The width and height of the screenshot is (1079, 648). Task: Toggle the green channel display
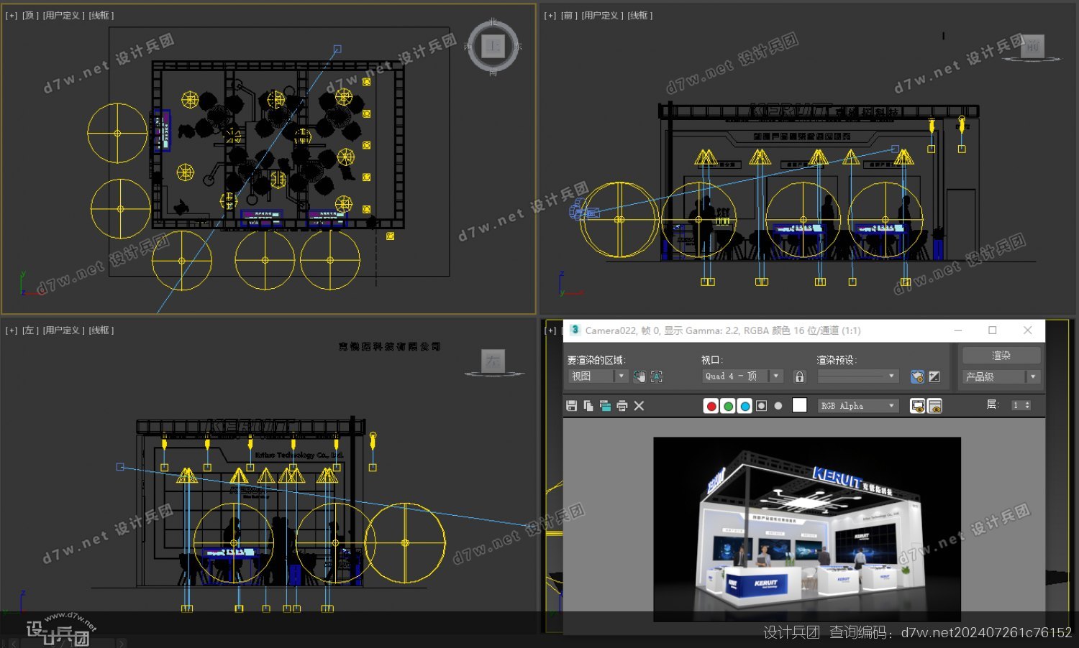click(728, 406)
